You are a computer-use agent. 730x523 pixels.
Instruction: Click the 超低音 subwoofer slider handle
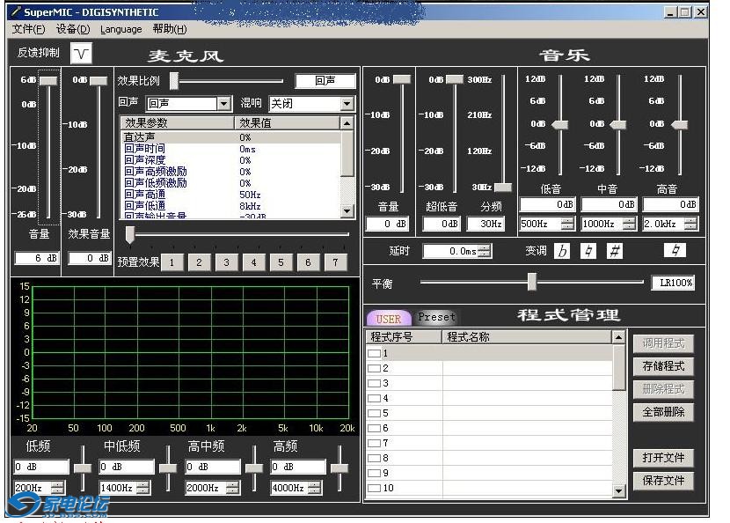pyautogui.click(x=455, y=79)
